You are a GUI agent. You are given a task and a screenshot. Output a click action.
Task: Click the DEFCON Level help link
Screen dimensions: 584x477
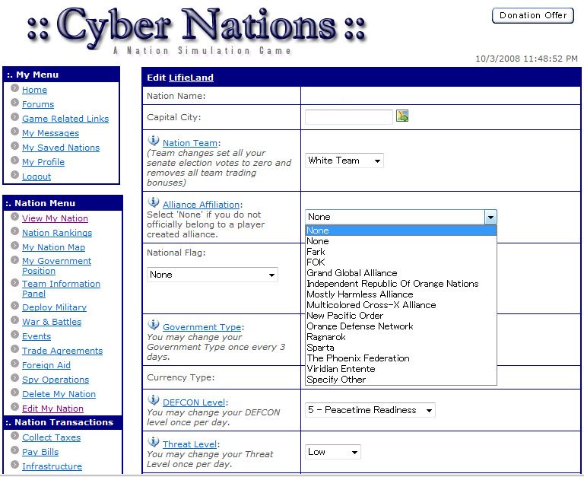(194, 403)
